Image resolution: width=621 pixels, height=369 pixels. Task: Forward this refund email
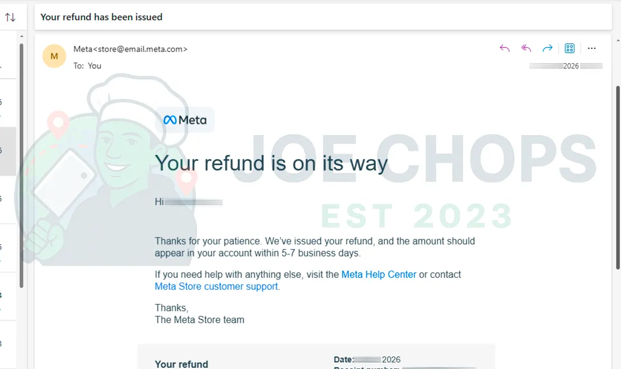pyautogui.click(x=547, y=49)
